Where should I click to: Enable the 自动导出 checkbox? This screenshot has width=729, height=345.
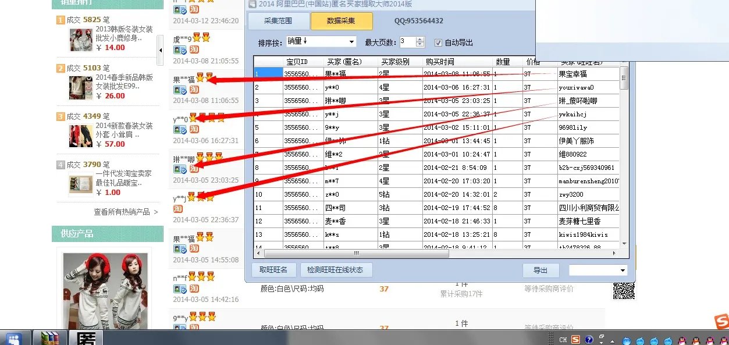438,42
